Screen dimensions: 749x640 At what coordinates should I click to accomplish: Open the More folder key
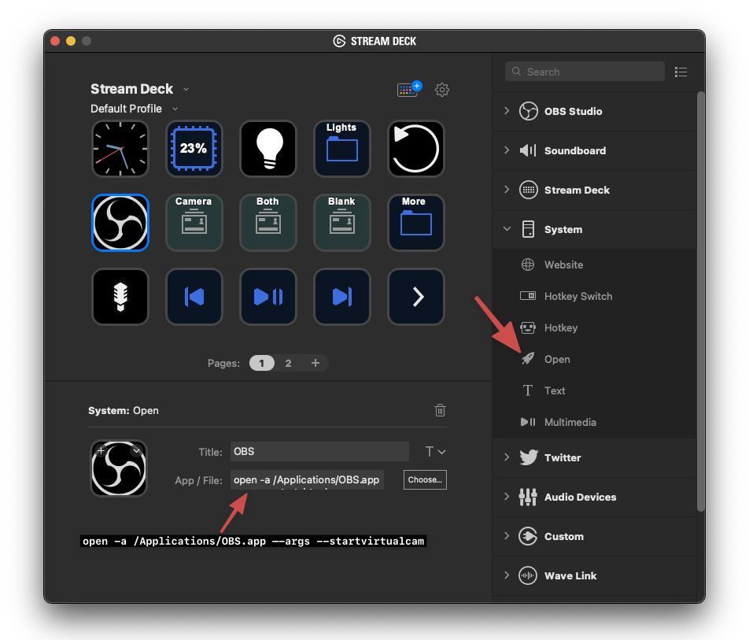click(416, 223)
